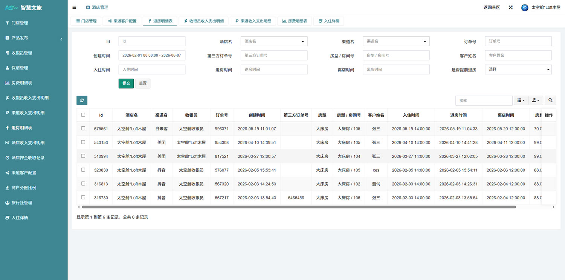This screenshot has width=565, height=280.
Task: Open the 渠道名 dropdown filter
Action: (396, 41)
